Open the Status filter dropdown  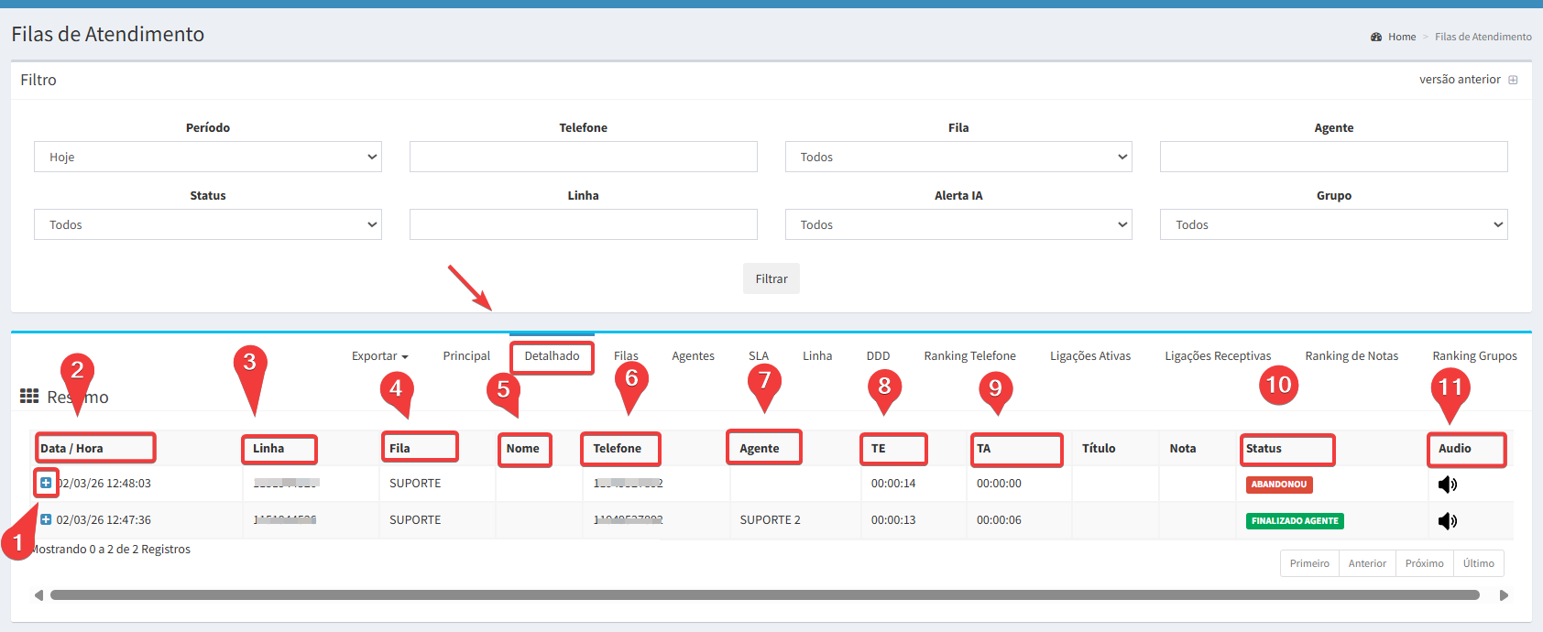click(208, 224)
